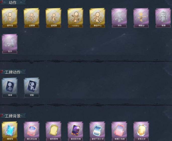Open the 工牌动作 section header
Image resolution: width=172 pixels, height=141 pixels.
click(x=13, y=72)
